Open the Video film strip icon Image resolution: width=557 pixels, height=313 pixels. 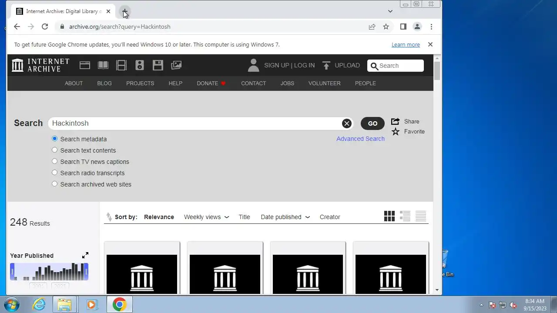(x=121, y=65)
